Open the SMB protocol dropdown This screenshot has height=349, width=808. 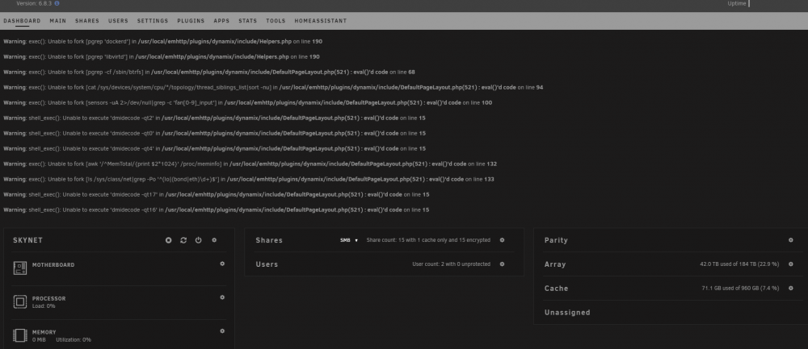(x=349, y=240)
